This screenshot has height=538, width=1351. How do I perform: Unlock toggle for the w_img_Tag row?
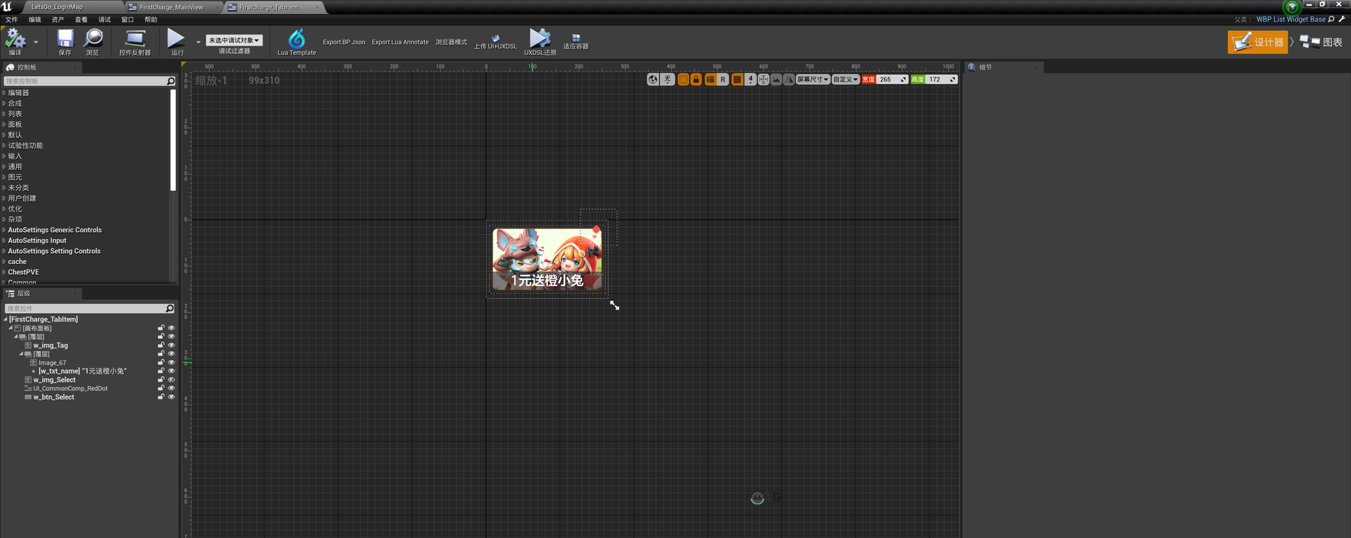[x=160, y=345]
